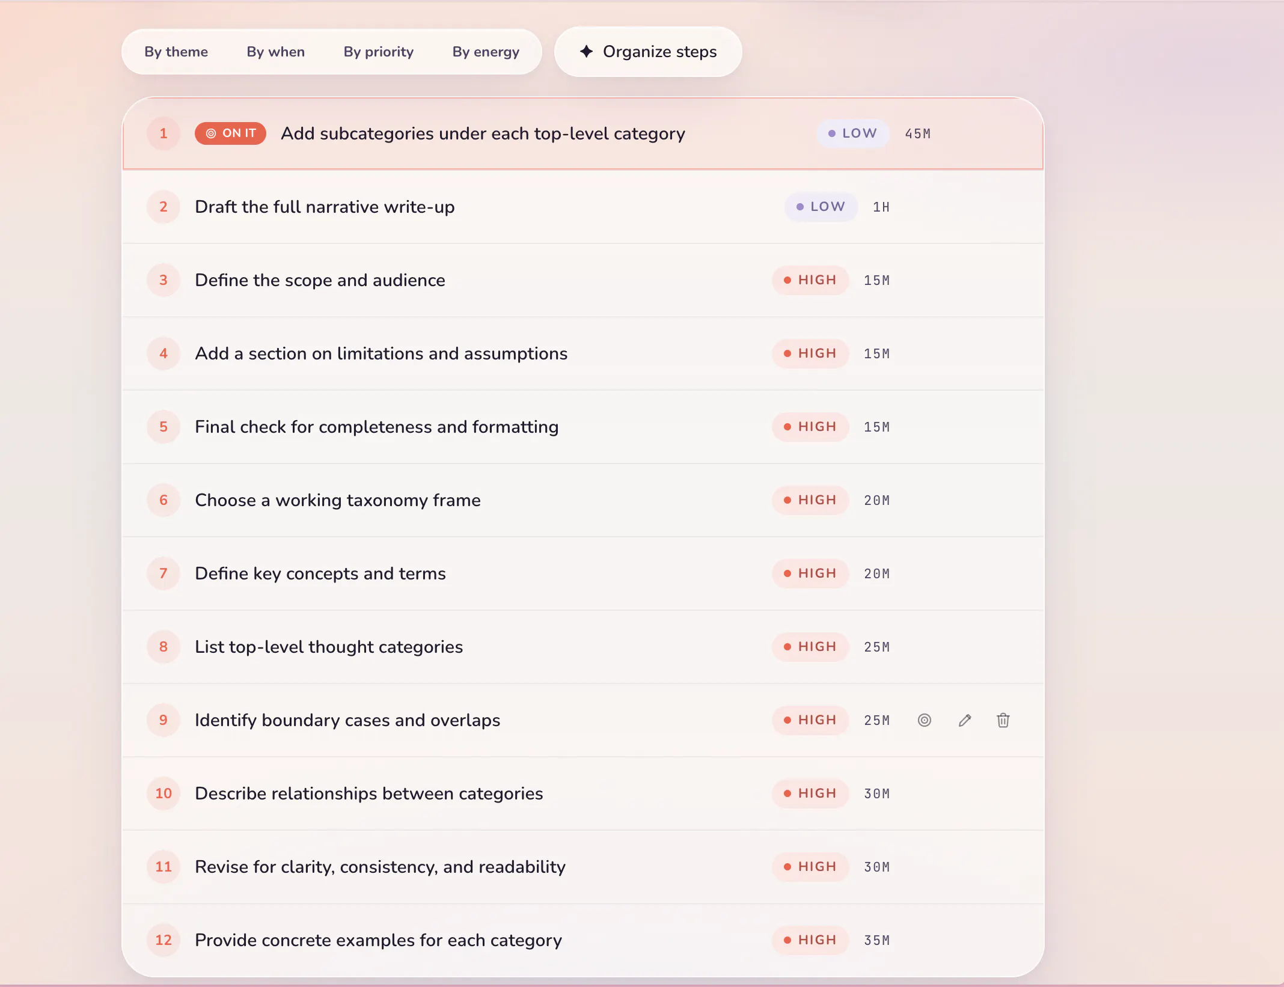Click HIGH badge on Revise for clarity row
Screen dimensions: 1284x987
[x=810, y=867]
